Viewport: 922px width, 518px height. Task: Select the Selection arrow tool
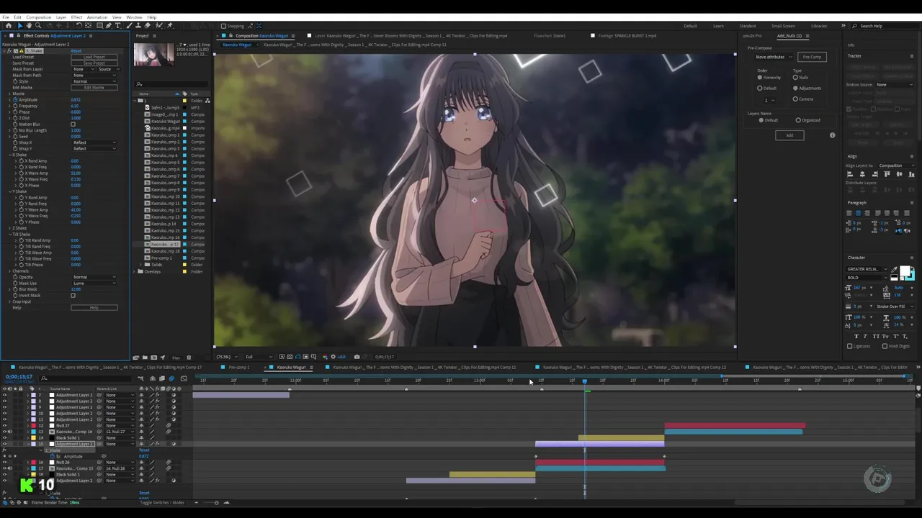pyautogui.click(x=20, y=25)
